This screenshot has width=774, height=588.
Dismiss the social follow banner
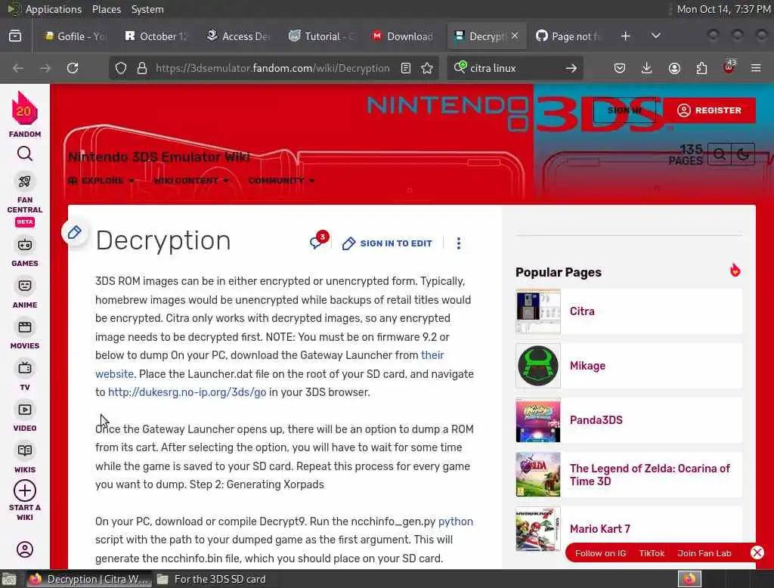coord(757,552)
